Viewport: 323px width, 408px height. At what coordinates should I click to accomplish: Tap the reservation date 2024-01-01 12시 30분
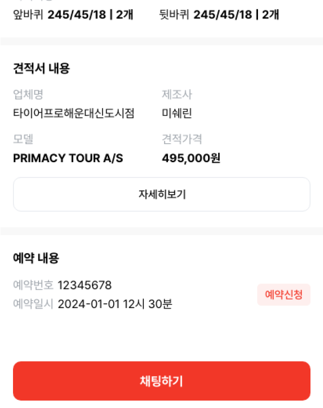115,304
